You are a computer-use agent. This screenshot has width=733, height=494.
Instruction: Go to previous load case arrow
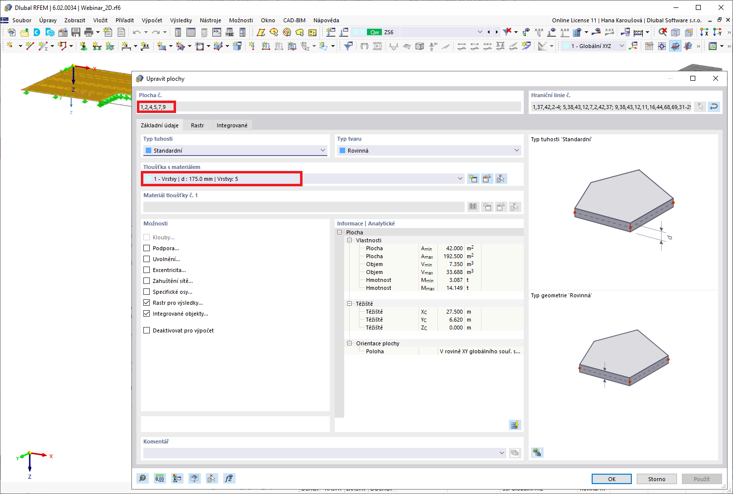(x=489, y=32)
